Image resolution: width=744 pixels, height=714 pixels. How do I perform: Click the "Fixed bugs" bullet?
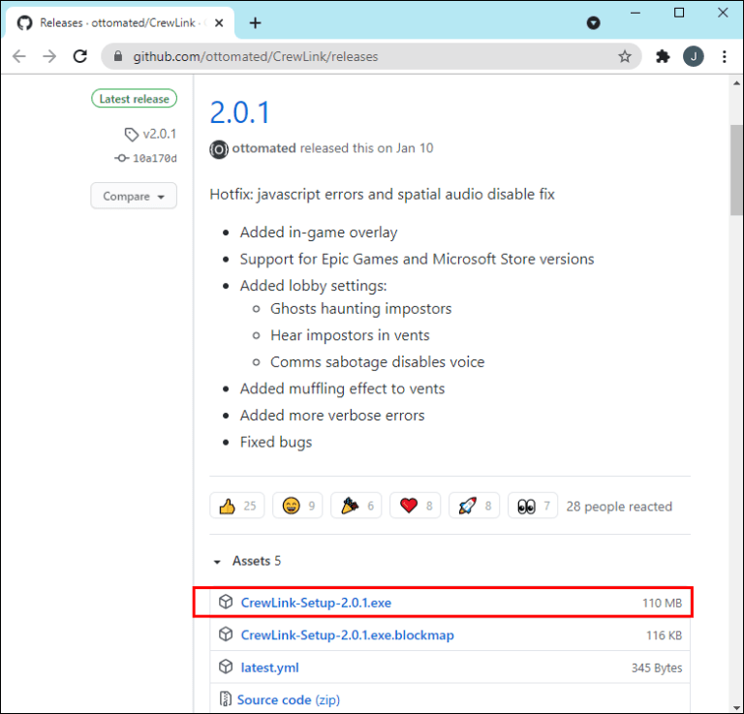276,442
